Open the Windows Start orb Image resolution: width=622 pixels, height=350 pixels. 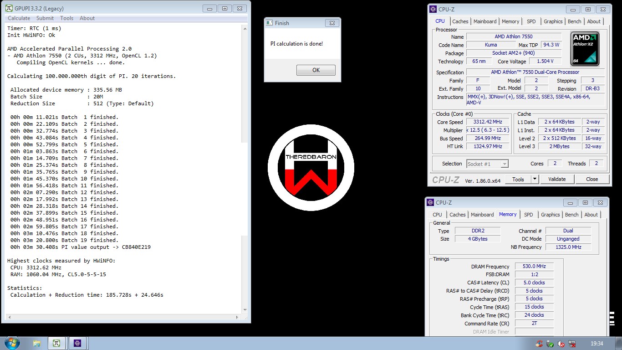tap(11, 343)
